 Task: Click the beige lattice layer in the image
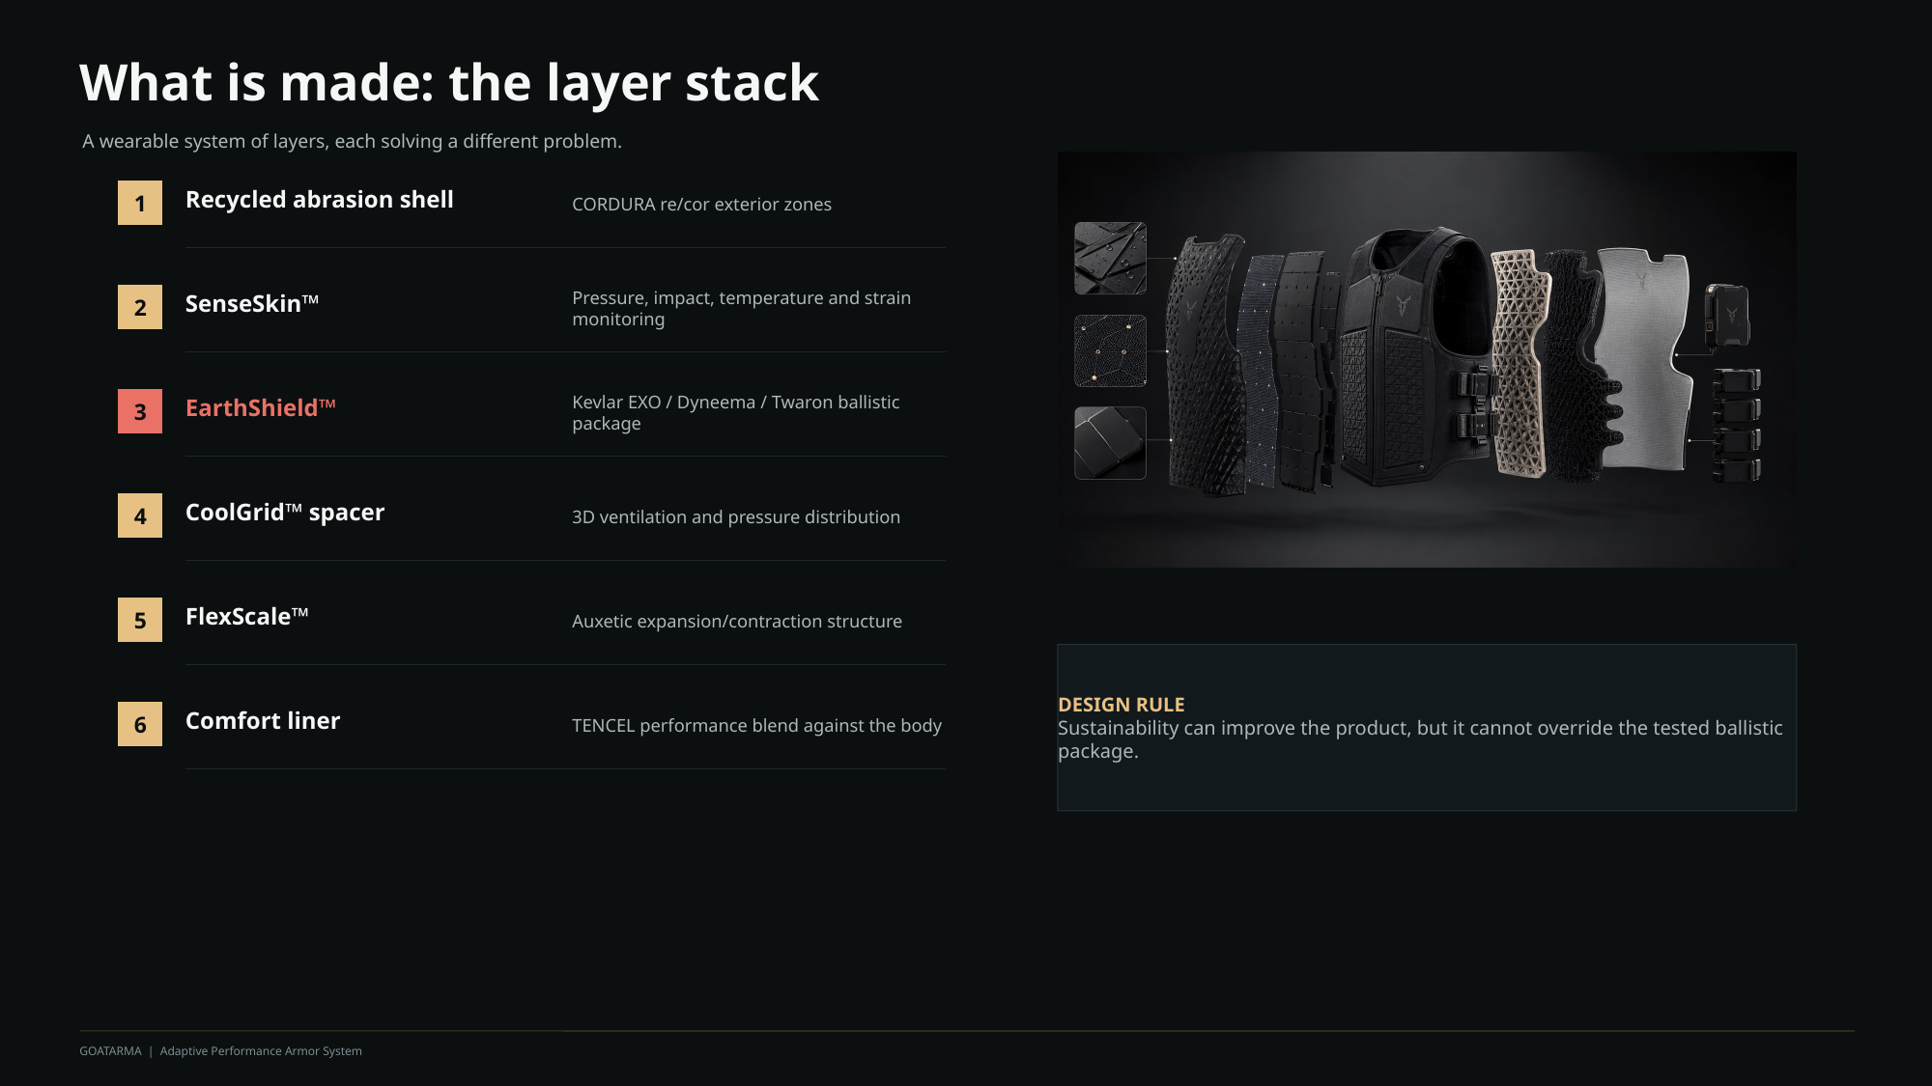coord(1519,363)
